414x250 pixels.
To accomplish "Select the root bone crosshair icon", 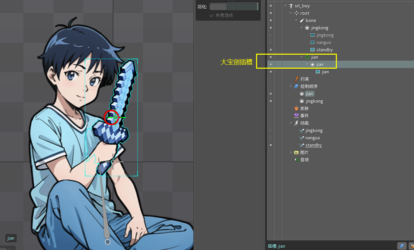I will point(296,13).
